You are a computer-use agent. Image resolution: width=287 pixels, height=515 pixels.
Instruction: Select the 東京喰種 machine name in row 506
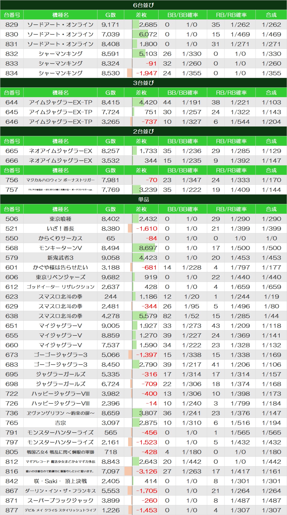[60, 219]
